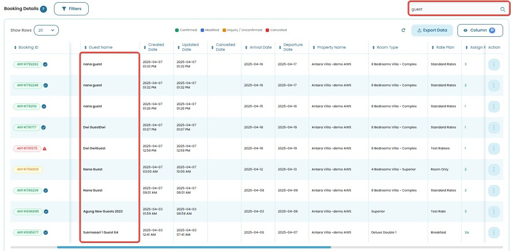Click verified check icon beside ANT41695677
The height and width of the screenshot is (251, 511).
point(46,233)
